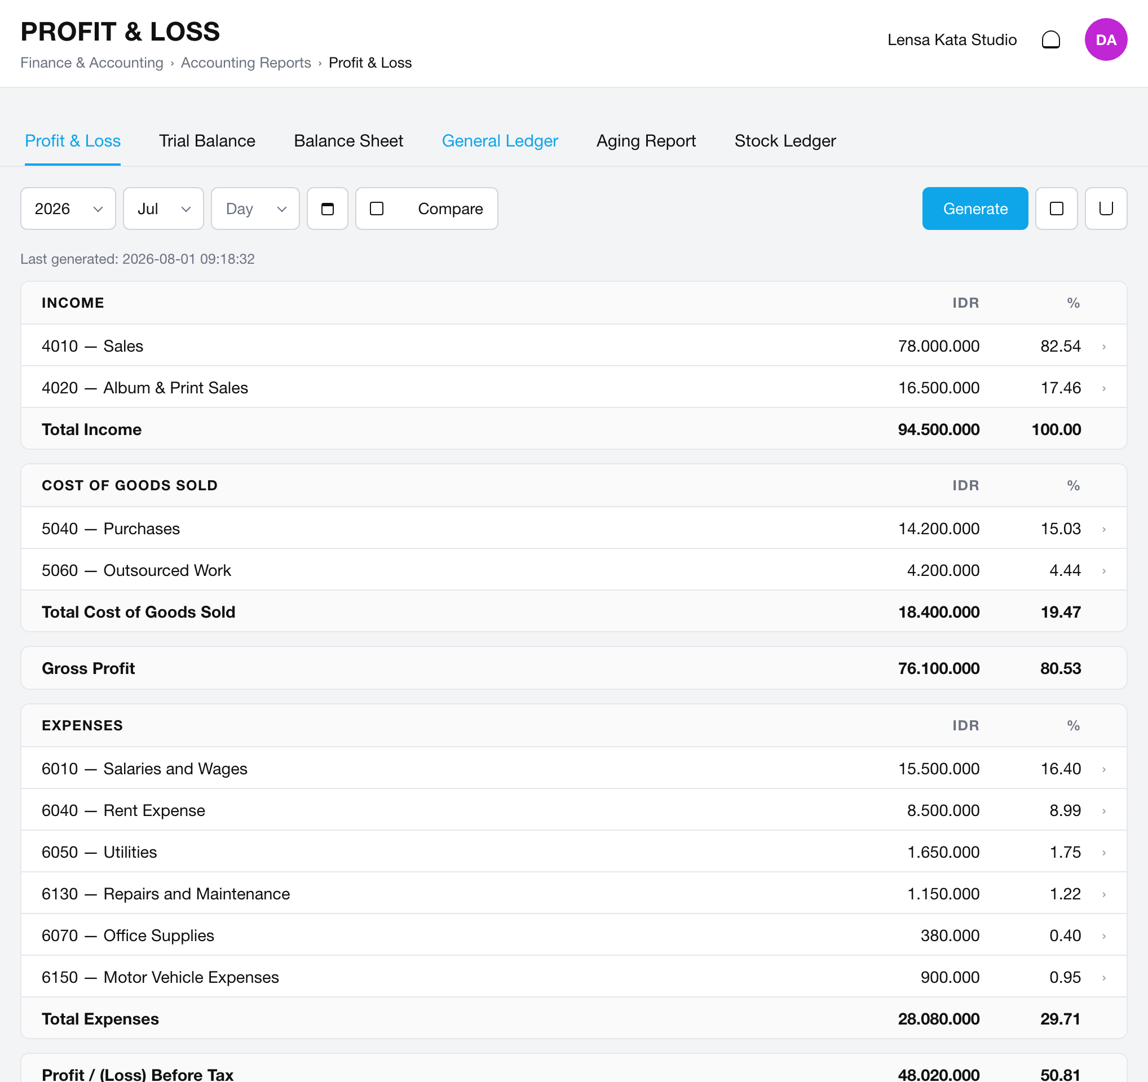Screen dimensions: 1148x1082
Task: Switch to the Balance Sheet tab
Action: tap(348, 141)
